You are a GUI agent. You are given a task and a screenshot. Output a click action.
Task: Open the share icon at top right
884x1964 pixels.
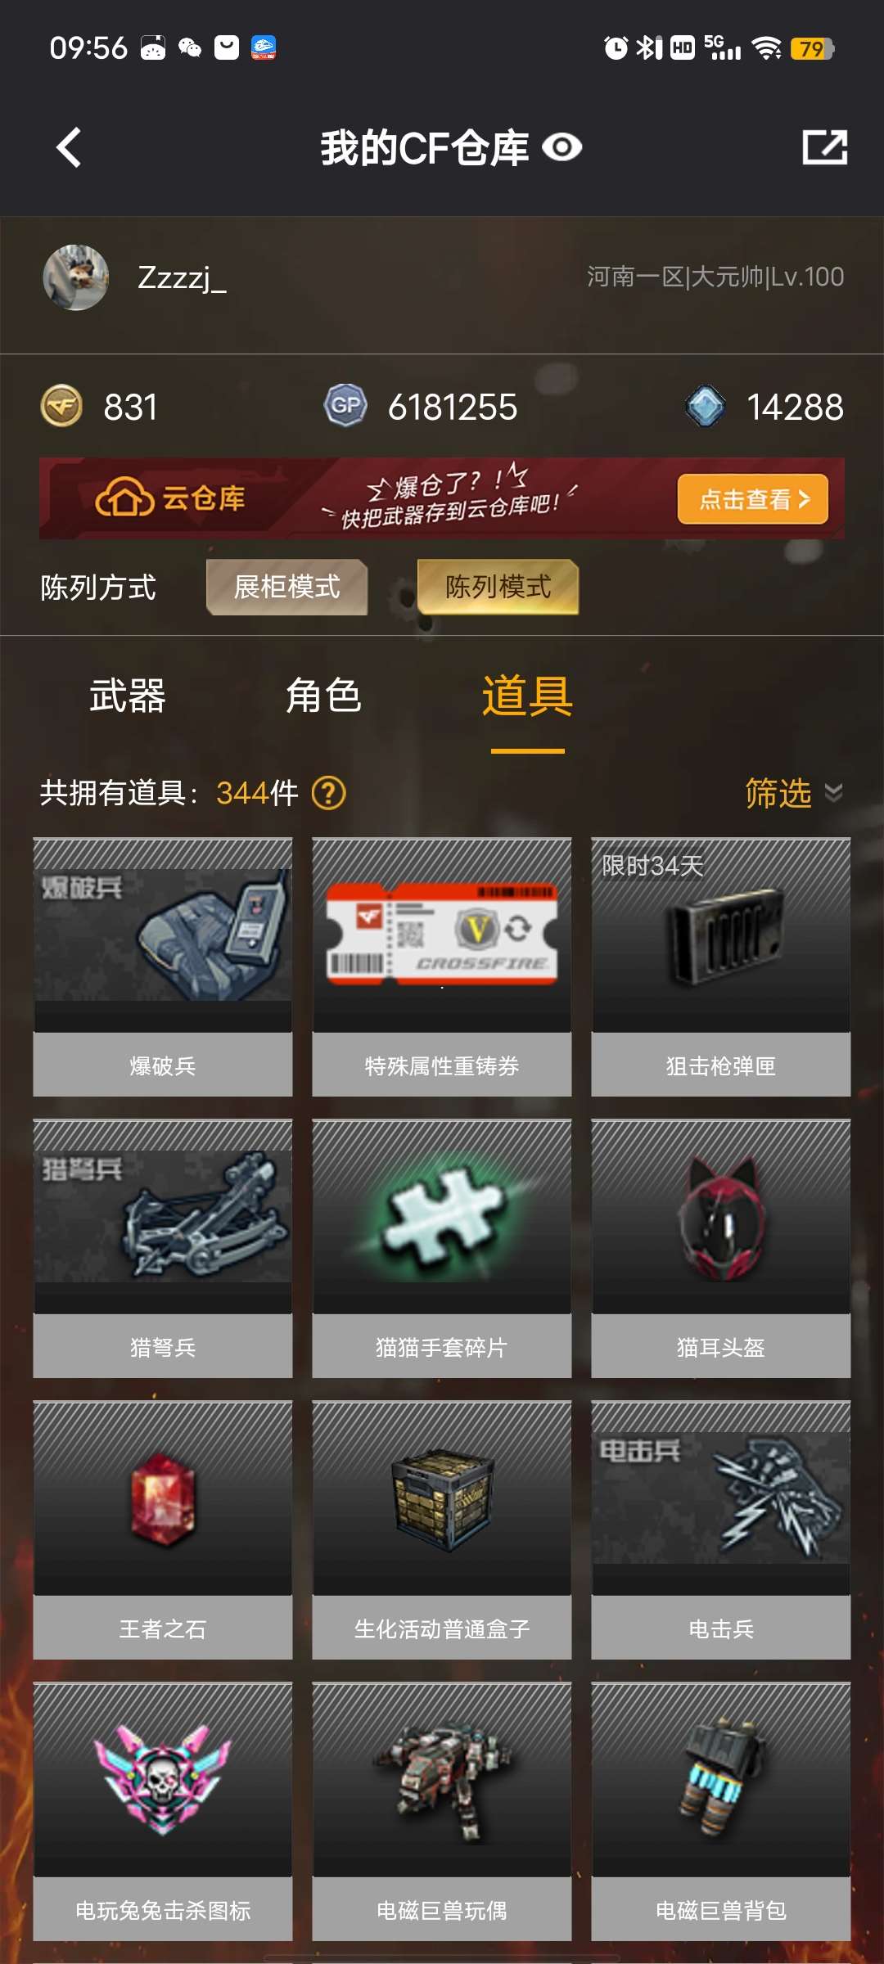pyautogui.click(x=824, y=148)
